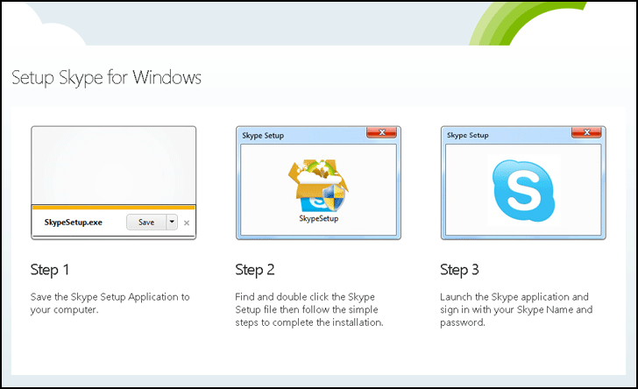Click the Step 3 heading
Screen dimensions: 638x389
point(460,269)
